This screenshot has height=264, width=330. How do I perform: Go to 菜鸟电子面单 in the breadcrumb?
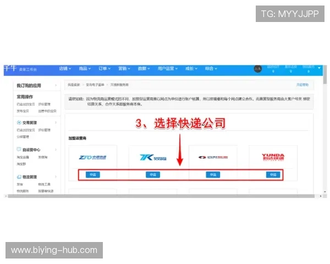tap(95, 85)
